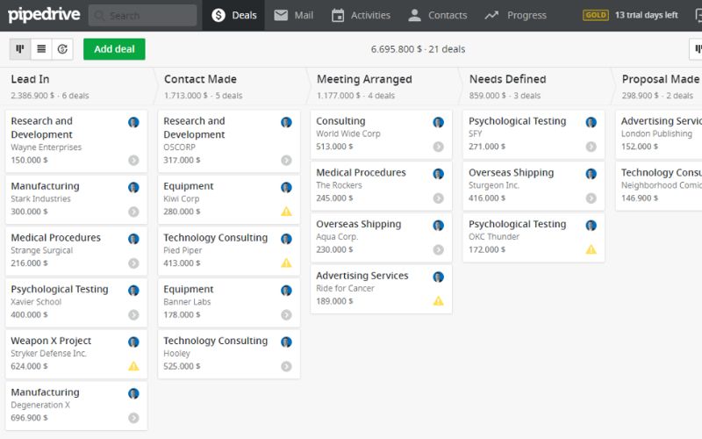The height and width of the screenshot is (439, 702).
Task: Click owner avatar on Sturgeon Inc. deal
Action: tap(591, 174)
